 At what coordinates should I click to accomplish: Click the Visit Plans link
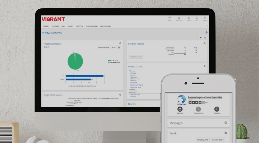click(x=133, y=72)
